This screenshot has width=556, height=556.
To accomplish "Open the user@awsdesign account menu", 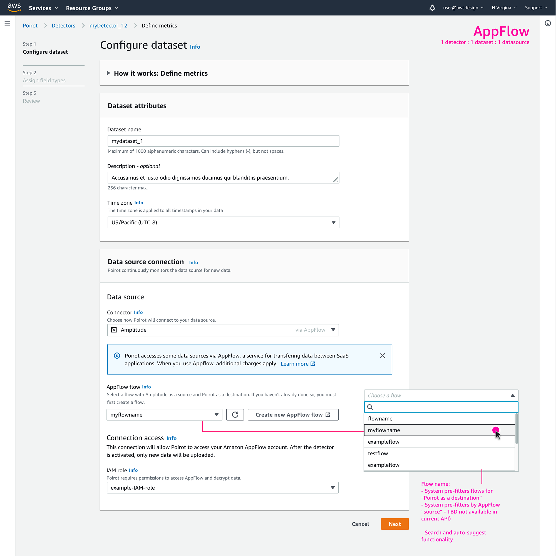I will pos(463,8).
